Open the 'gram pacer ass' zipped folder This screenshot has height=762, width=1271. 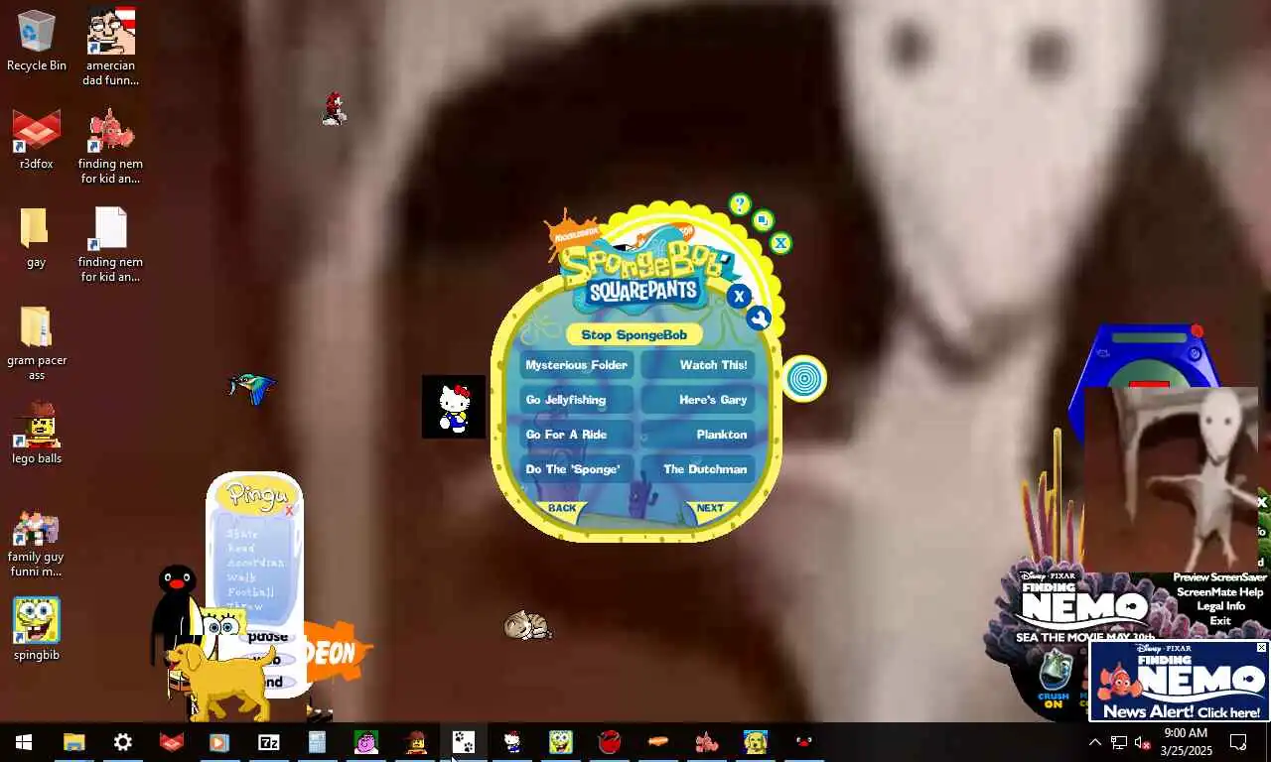click(37, 342)
